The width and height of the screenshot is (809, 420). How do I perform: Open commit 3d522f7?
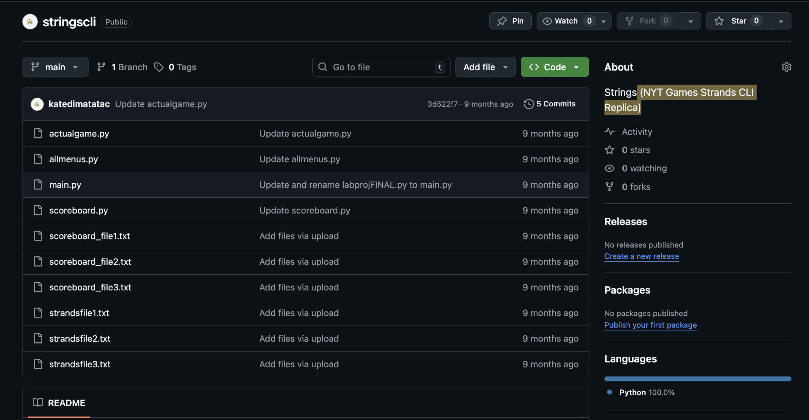(442, 104)
